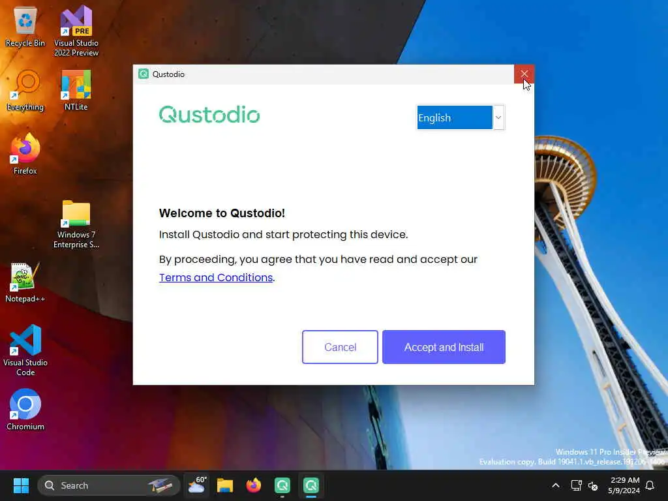668x501 pixels.
Task: Select the Firefox desktop shortcut
Action: 25,153
